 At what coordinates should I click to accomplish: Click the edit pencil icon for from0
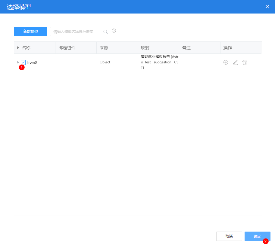point(235,62)
